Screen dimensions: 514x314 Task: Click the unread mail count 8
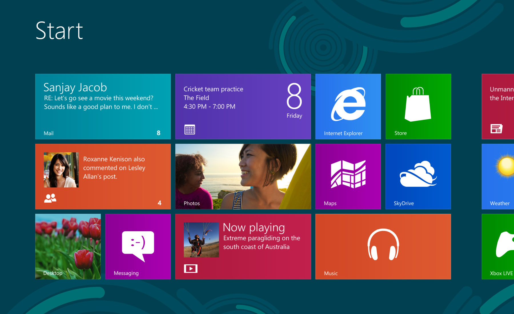158,133
